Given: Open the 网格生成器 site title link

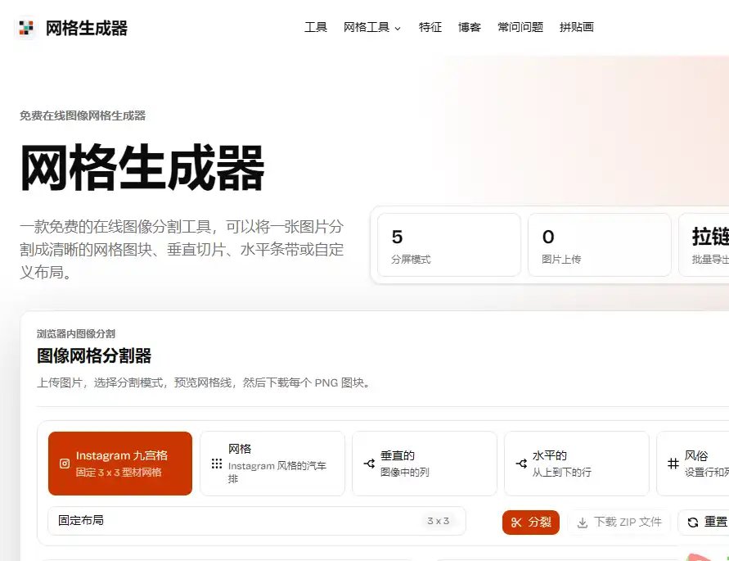Looking at the screenshot, I should coord(87,28).
